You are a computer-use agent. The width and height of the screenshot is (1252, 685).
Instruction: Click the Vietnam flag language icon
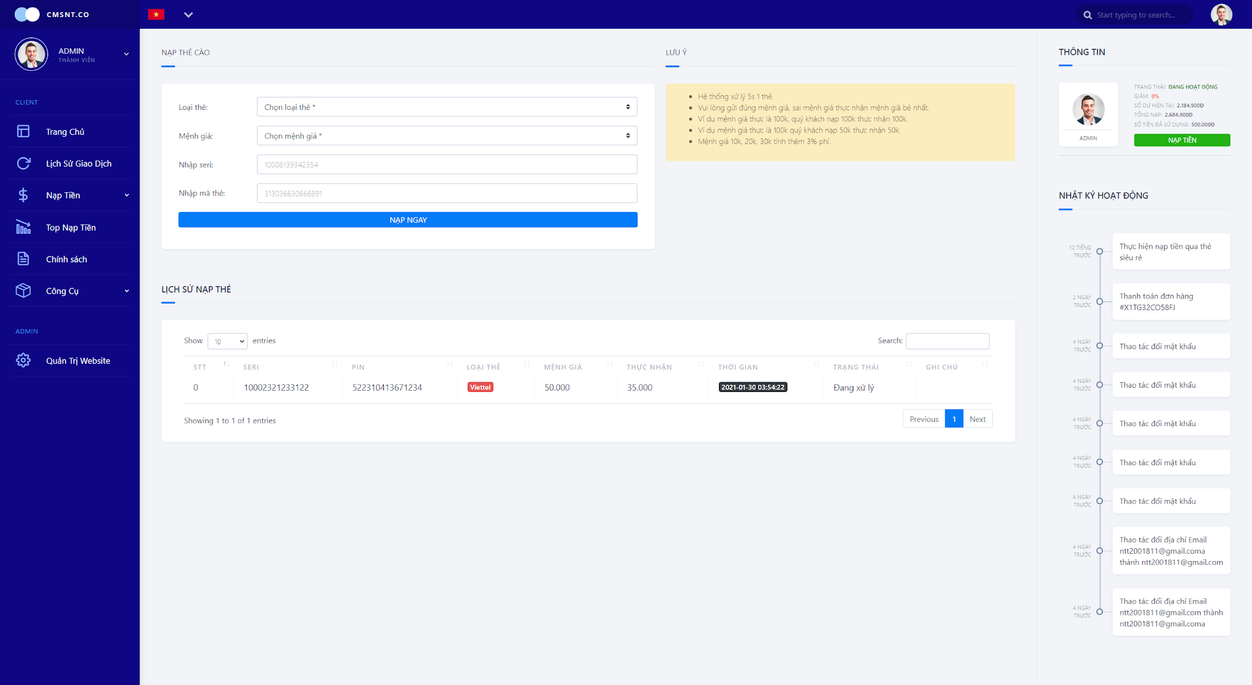[156, 15]
